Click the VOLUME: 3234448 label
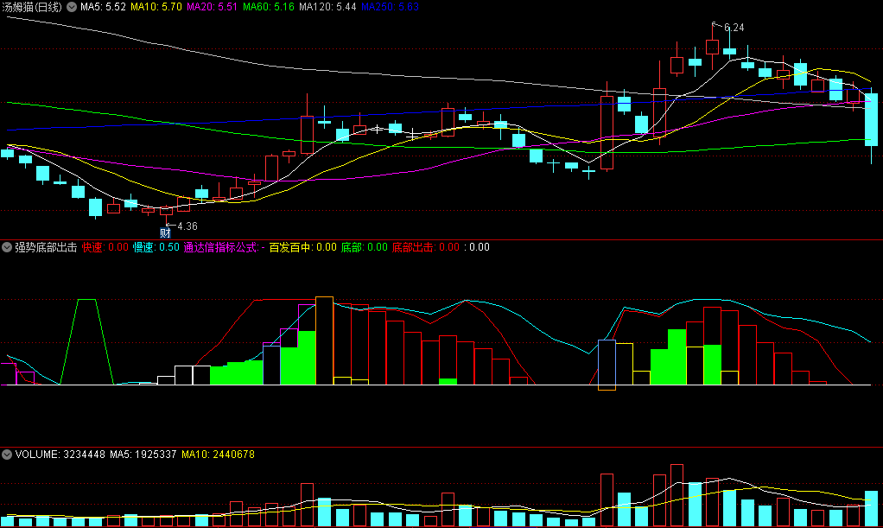This screenshot has height=528, width=883. 60,455
